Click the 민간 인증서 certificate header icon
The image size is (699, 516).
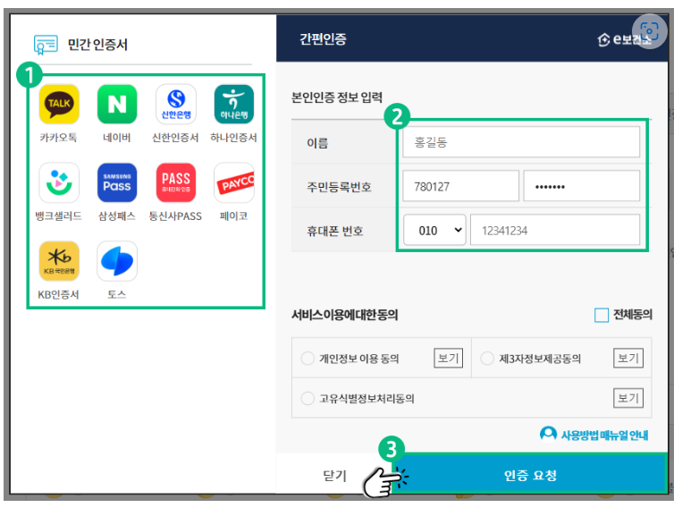tap(46, 44)
